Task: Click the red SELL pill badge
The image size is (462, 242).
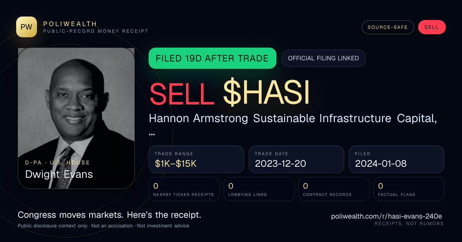Action: coord(432,27)
